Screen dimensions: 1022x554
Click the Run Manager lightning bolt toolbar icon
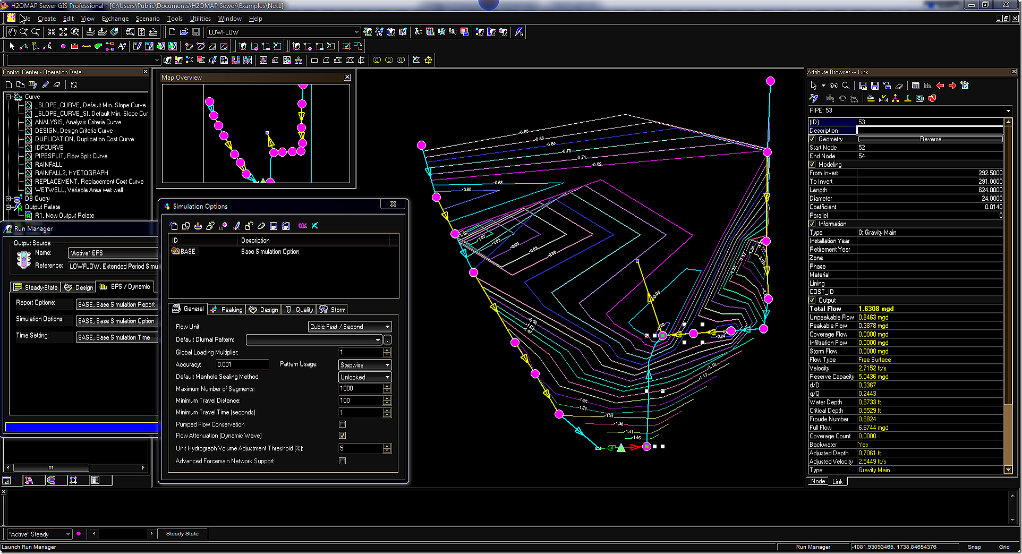tap(519, 32)
